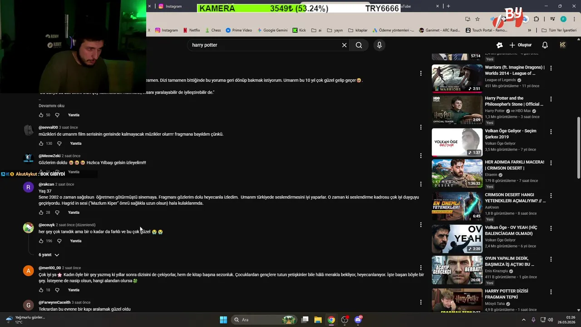The height and width of the screenshot is (327, 581).
Task: Clear the harry potter search text
Action: [x=344, y=45]
